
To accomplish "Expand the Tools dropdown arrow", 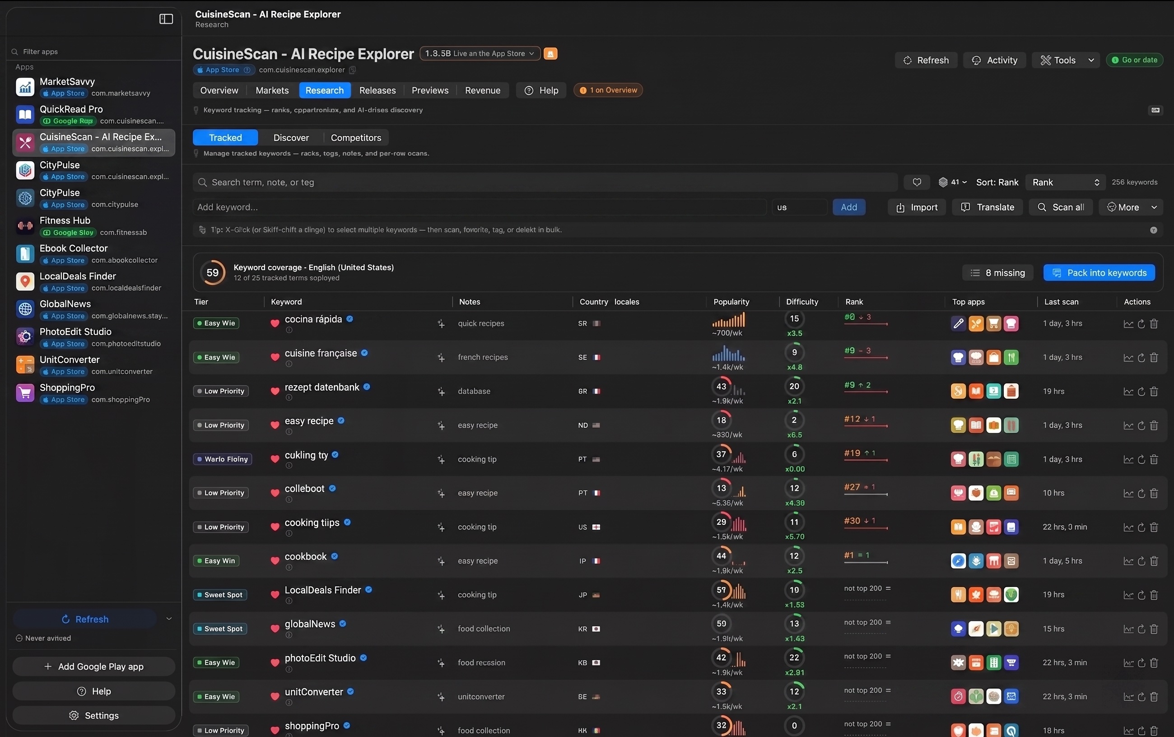I will tap(1090, 61).
